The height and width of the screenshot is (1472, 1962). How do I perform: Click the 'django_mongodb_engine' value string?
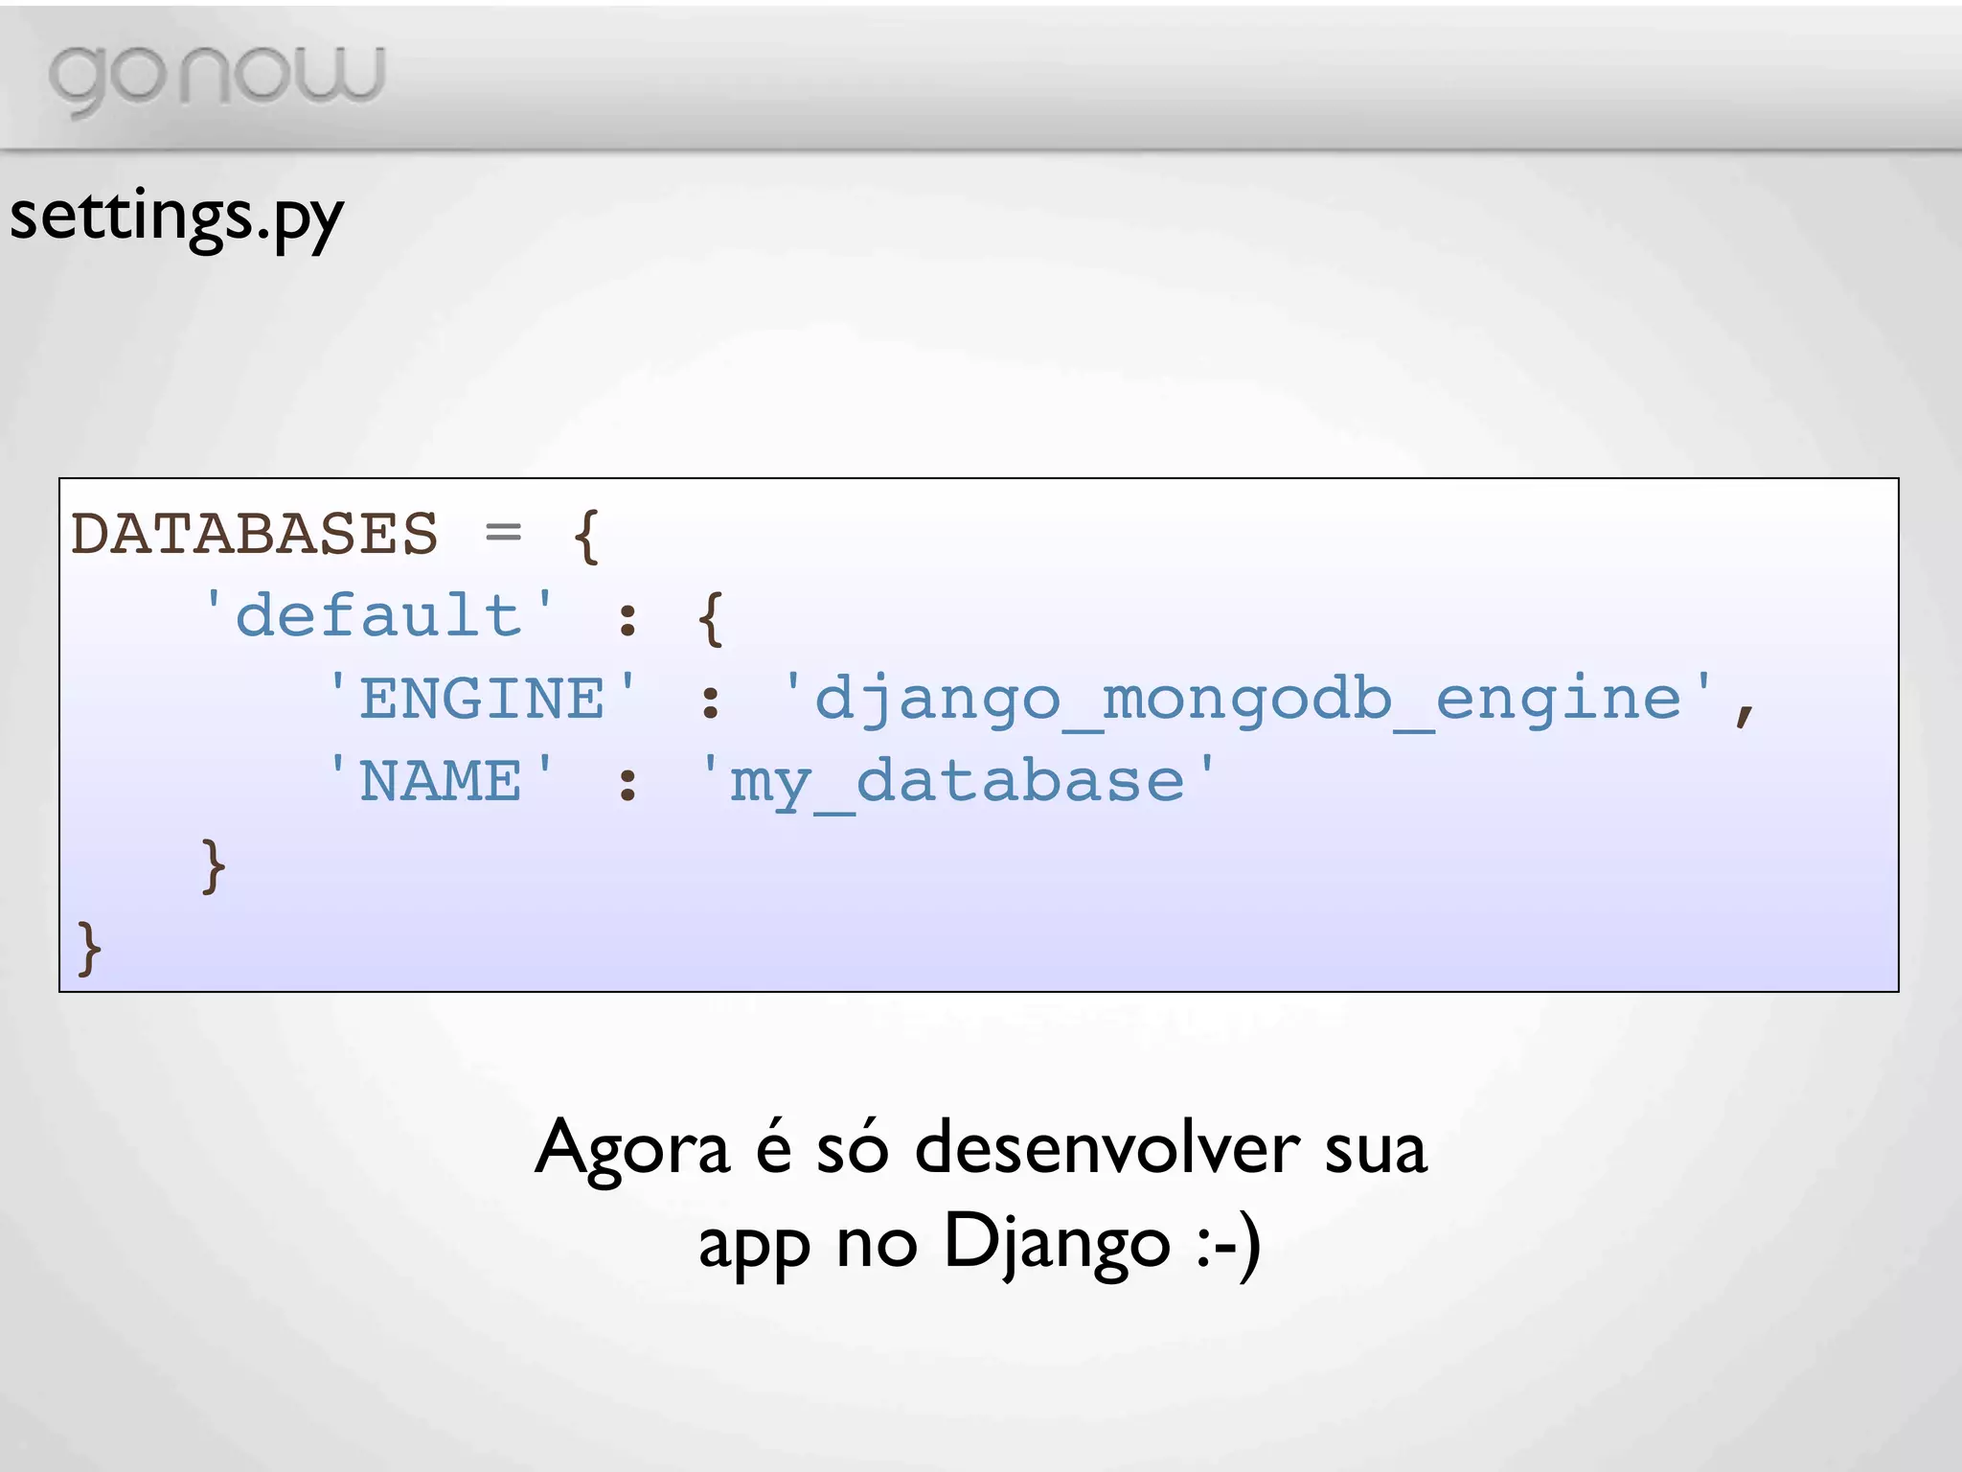(1248, 701)
